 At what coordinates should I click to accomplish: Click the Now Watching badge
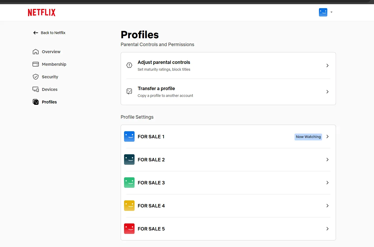308,137
